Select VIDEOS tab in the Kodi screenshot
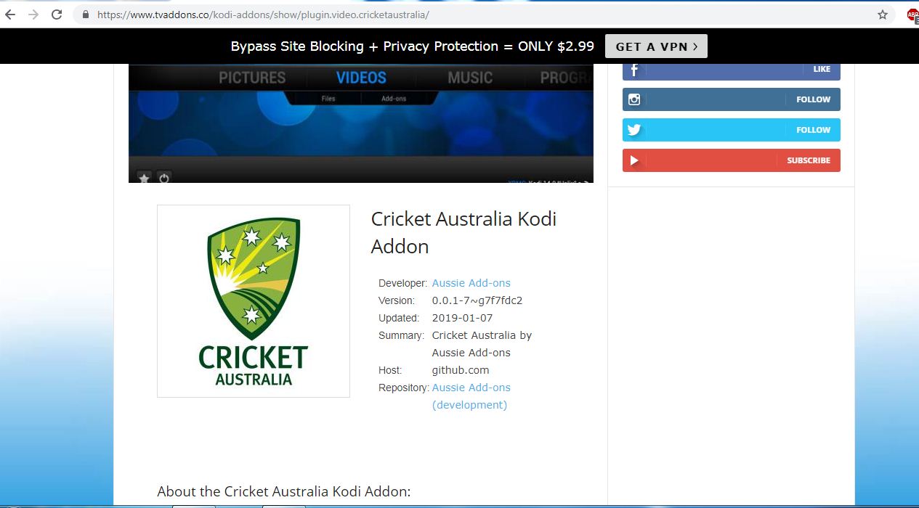This screenshot has width=919, height=508. tap(361, 78)
